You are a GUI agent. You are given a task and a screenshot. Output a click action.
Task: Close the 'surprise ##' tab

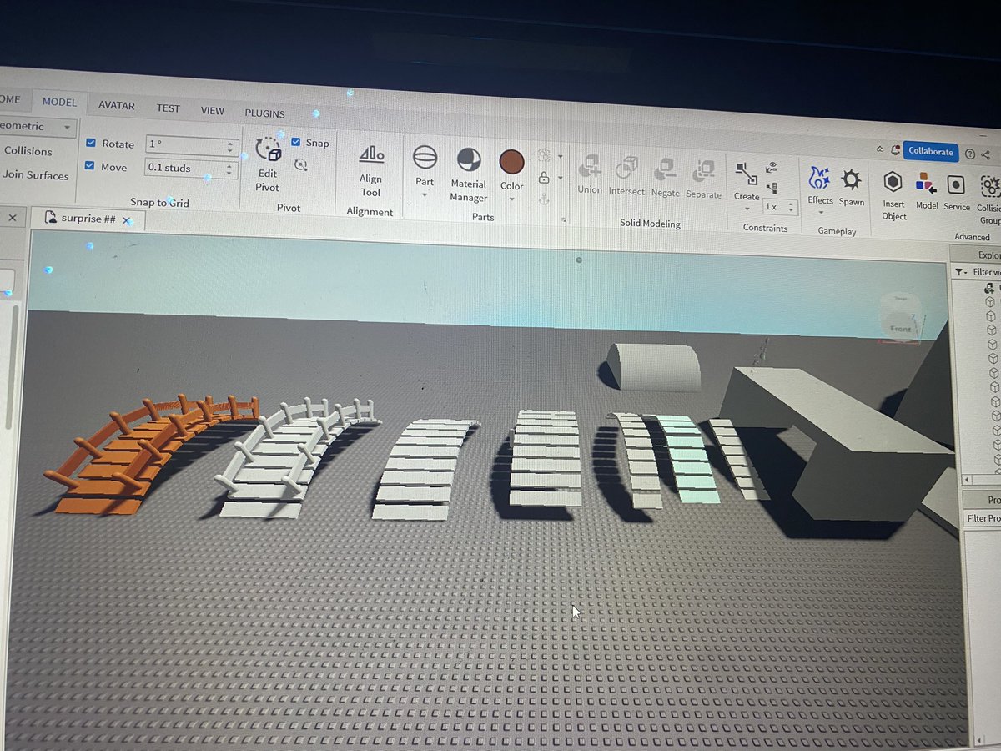(x=127, y=221)
